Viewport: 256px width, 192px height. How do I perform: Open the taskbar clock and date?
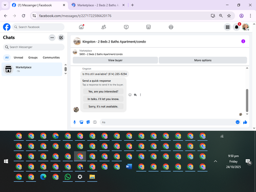click(233, 161)
